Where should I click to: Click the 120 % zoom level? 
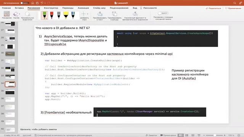click(x=231, y=135)
